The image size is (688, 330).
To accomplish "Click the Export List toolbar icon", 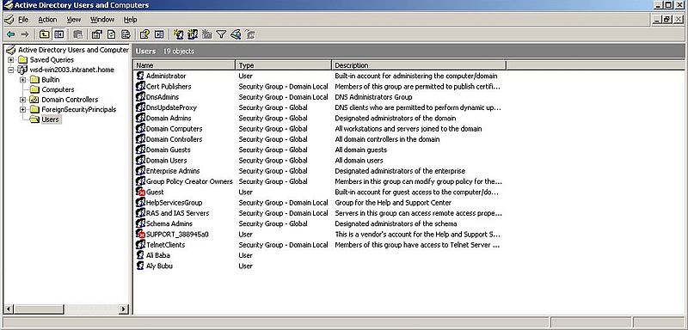I will (126, 34).
